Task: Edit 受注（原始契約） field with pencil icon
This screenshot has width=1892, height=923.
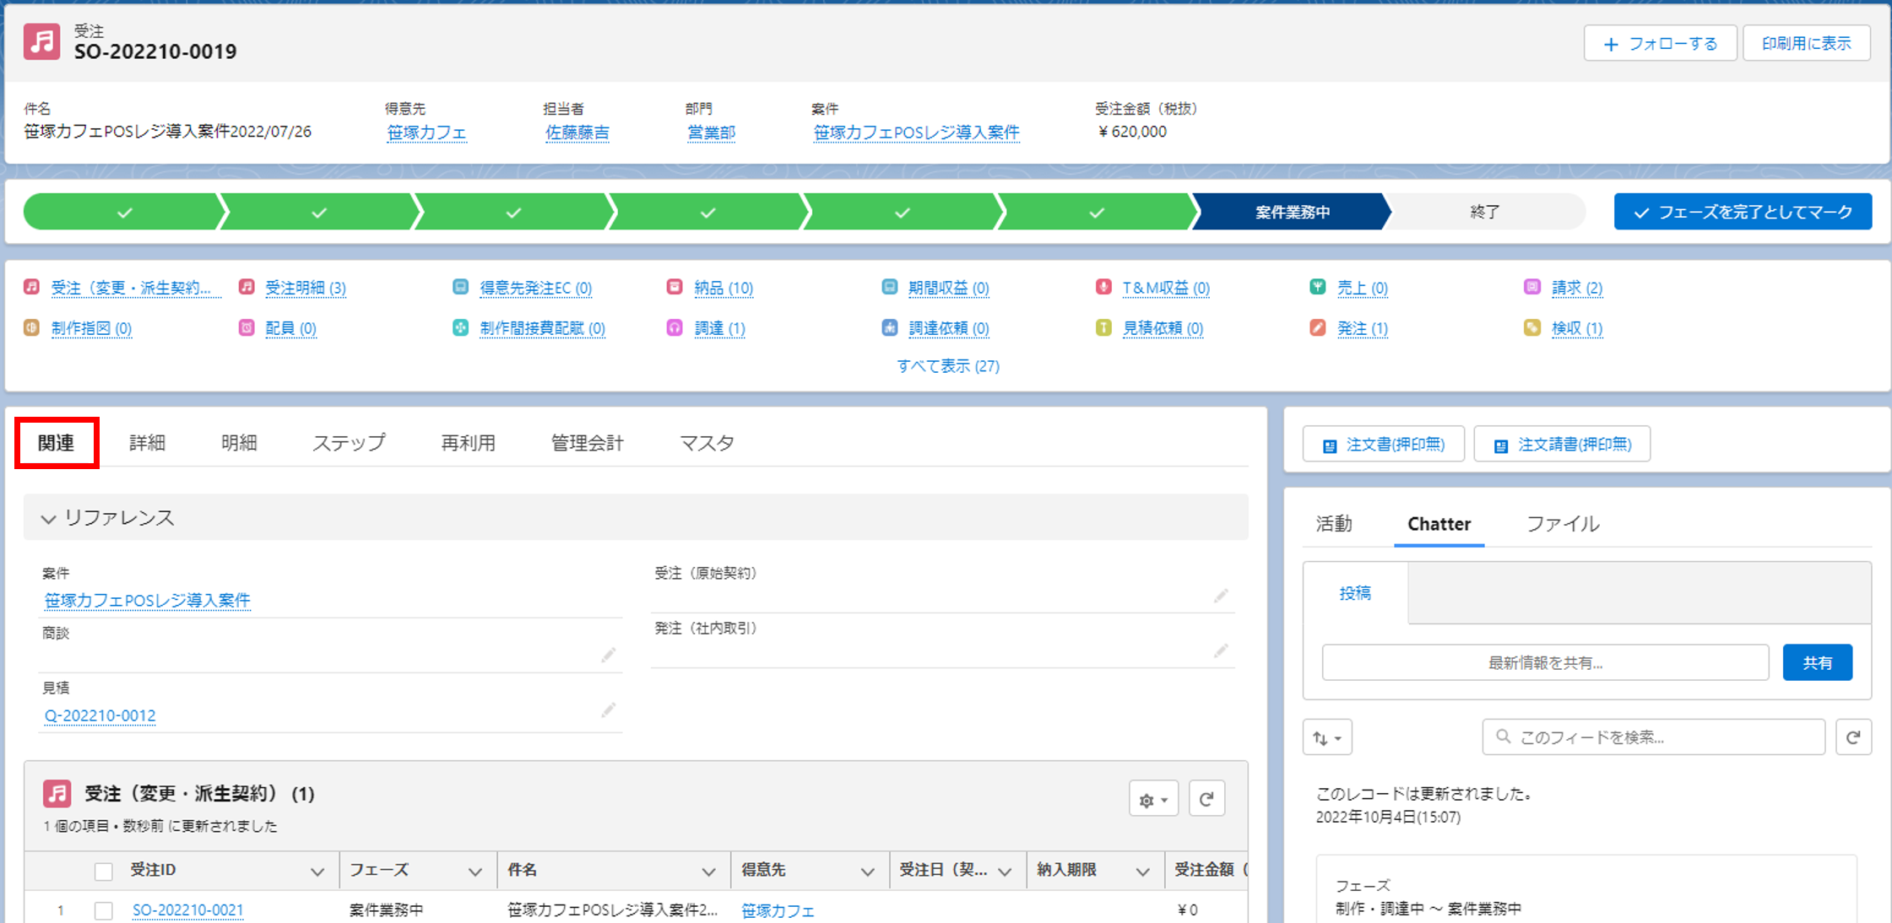Action: pos(1221,596)
